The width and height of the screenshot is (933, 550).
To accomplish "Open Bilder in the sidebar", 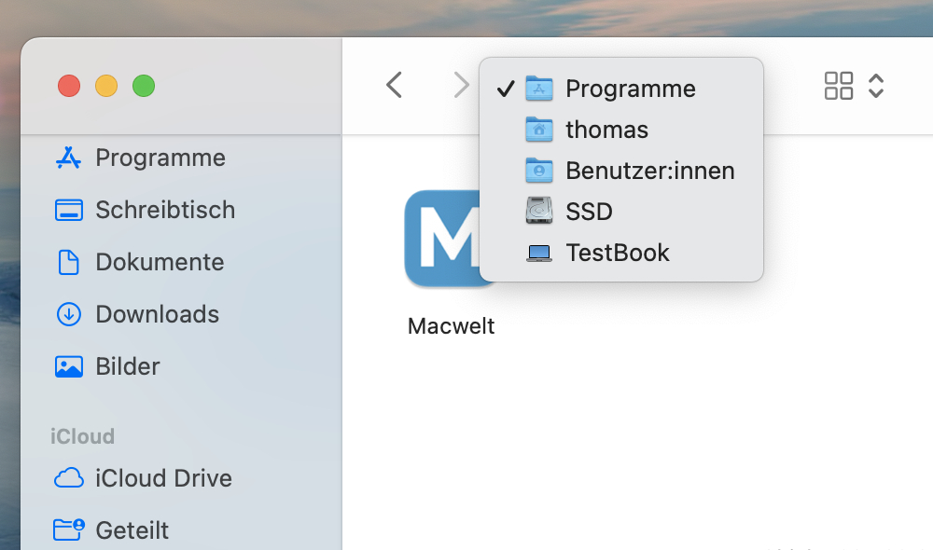I will coord(107,366).
